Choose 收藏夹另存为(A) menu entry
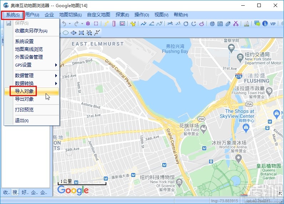 coord(32,31)
